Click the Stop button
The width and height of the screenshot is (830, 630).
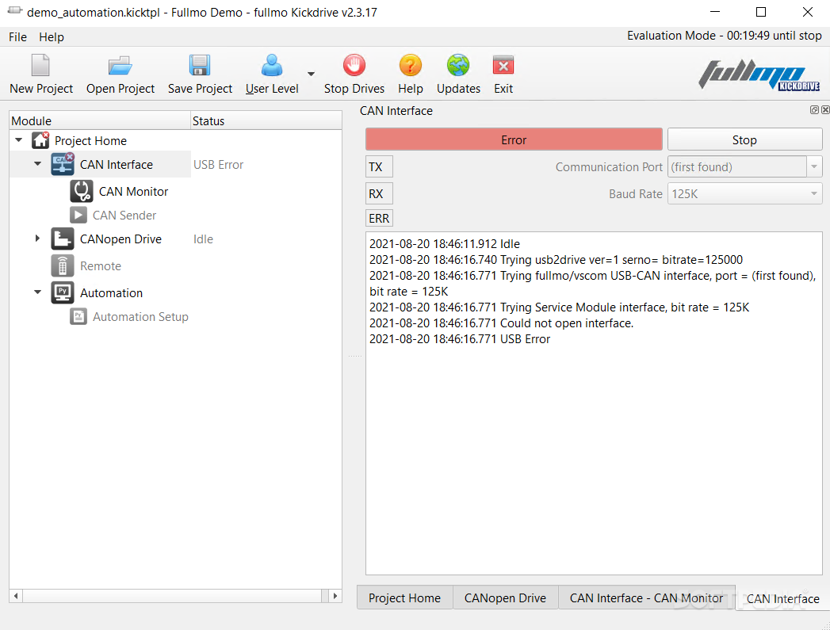744,139
